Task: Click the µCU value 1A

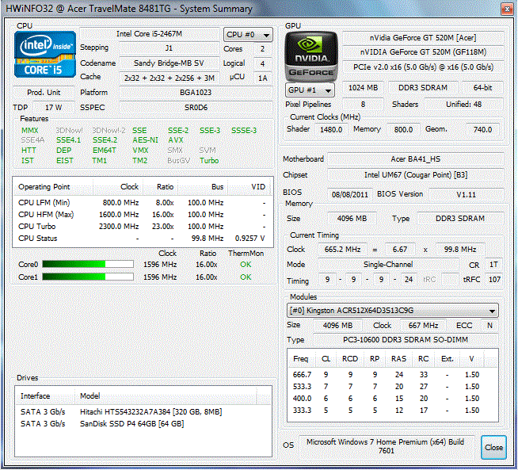Action: 263,78
